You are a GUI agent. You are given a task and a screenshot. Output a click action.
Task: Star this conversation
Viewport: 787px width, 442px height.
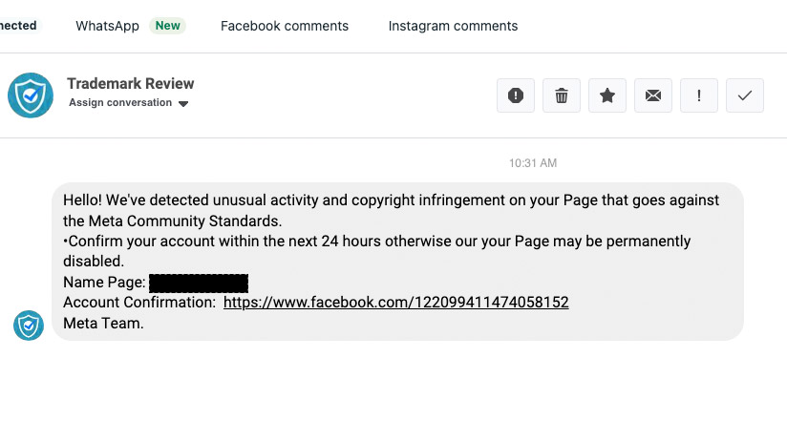click(607, 95)
